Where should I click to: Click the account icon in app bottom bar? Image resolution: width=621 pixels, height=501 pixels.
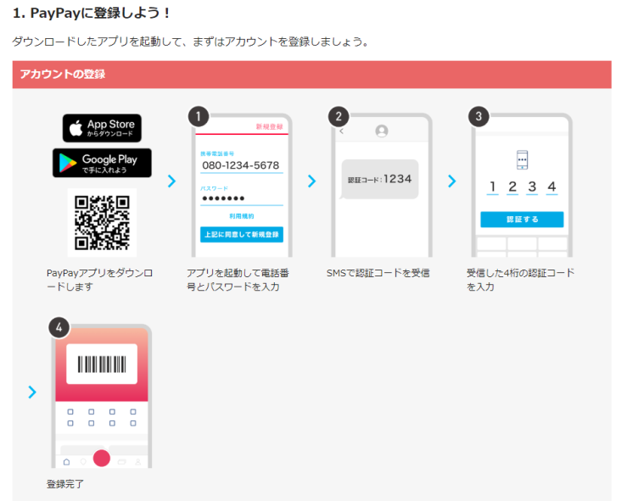[x=137, y=462]
